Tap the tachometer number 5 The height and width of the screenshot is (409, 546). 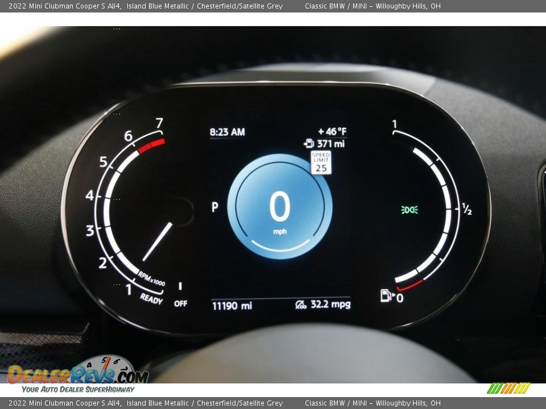[x=104, y=162]
